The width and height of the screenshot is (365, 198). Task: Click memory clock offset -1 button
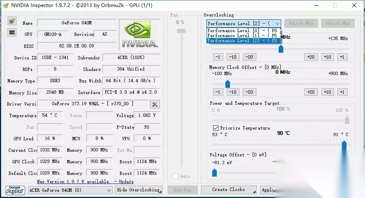218,92
